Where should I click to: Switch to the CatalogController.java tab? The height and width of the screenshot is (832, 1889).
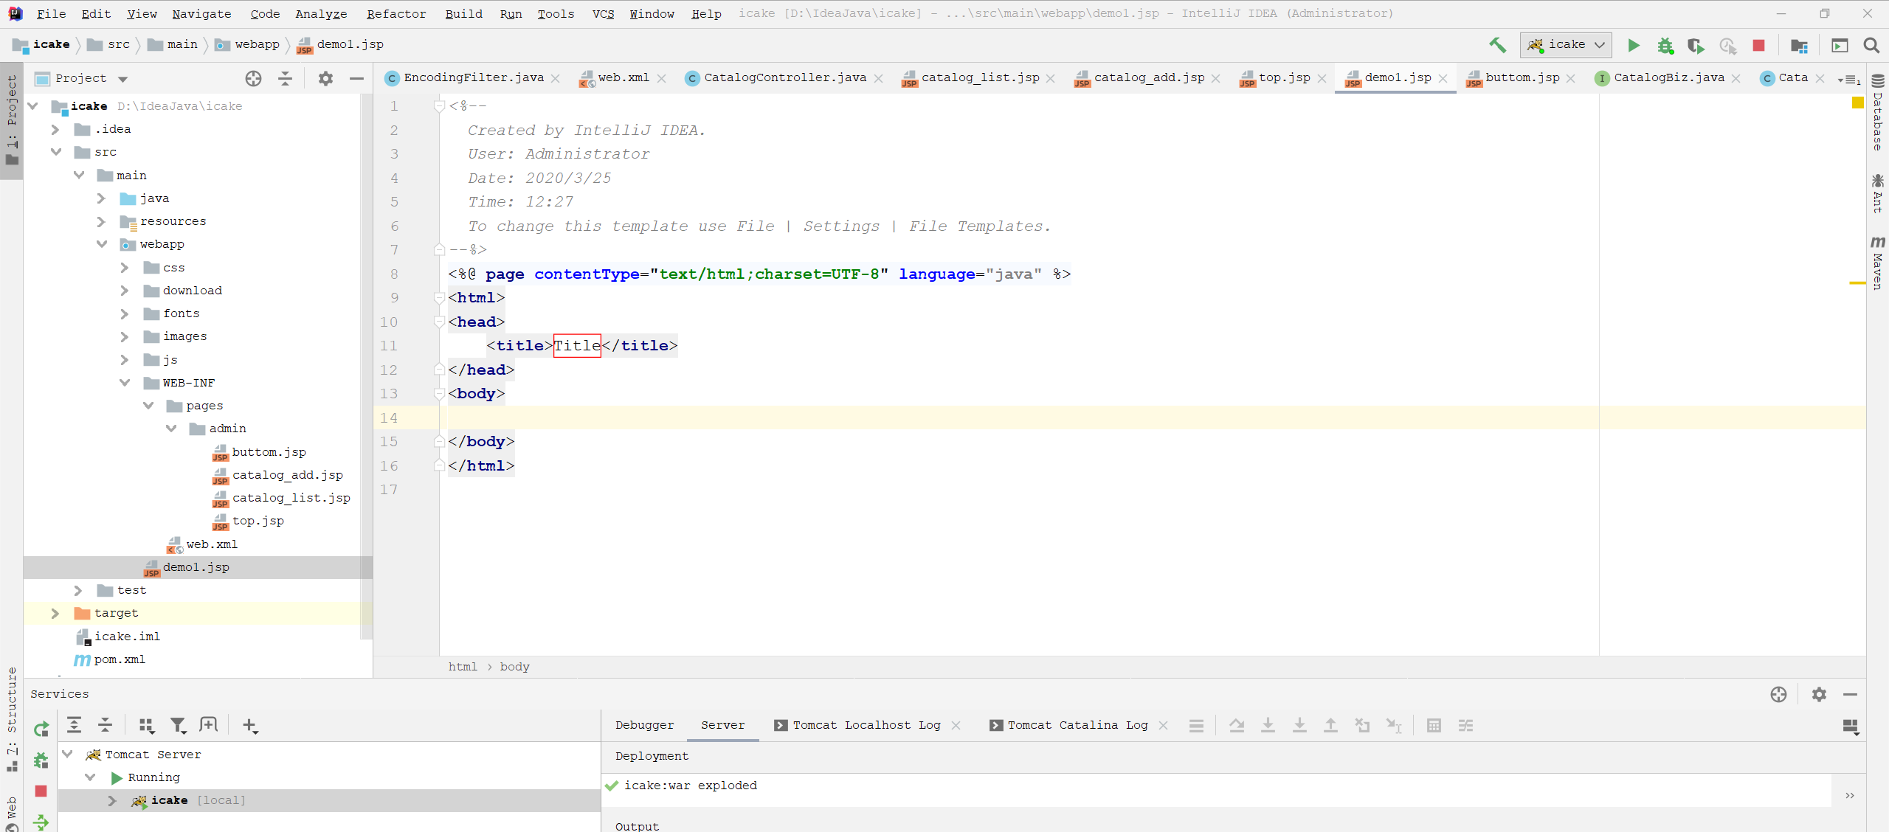tap(785, 78)
